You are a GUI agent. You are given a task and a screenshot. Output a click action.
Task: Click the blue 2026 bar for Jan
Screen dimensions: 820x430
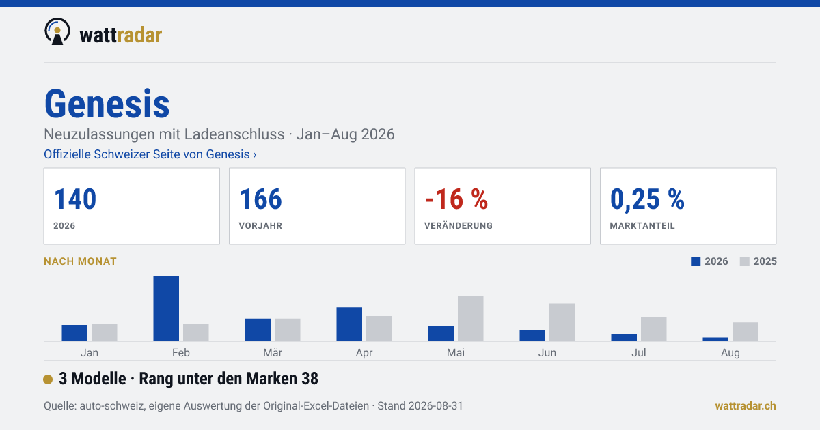[74, 333]
